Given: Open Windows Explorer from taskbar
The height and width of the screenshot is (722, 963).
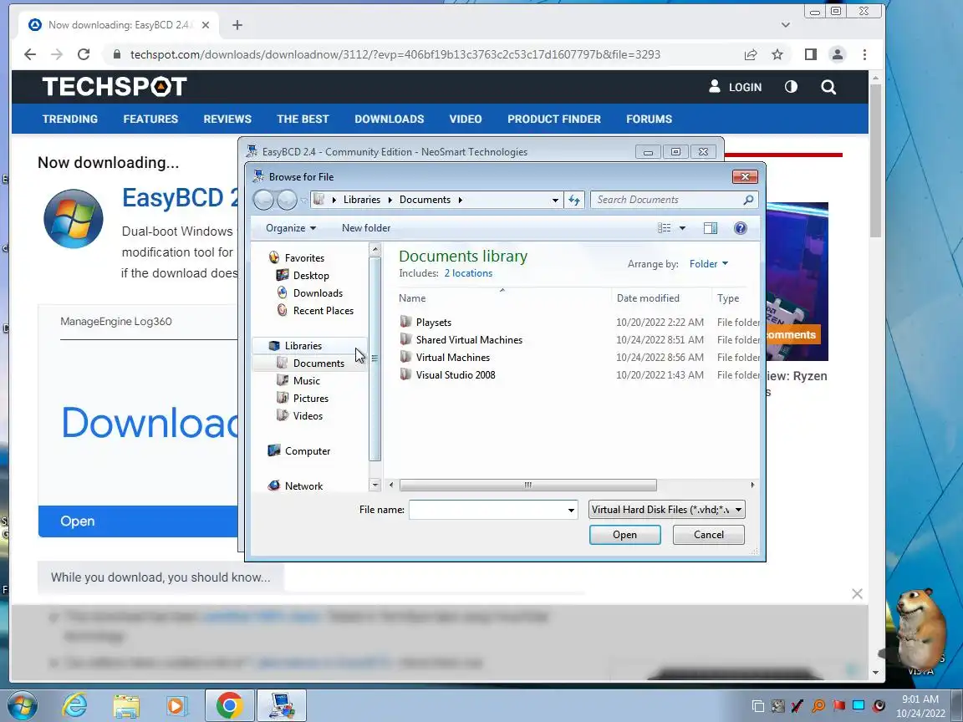Looking at the screenshot, I should (126, 705).
